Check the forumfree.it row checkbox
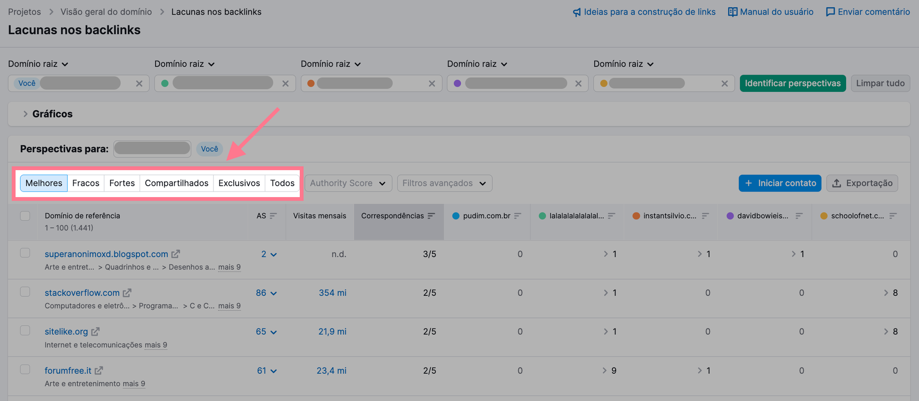Screen dimensions: 919x401 click(x=25, y=369)
